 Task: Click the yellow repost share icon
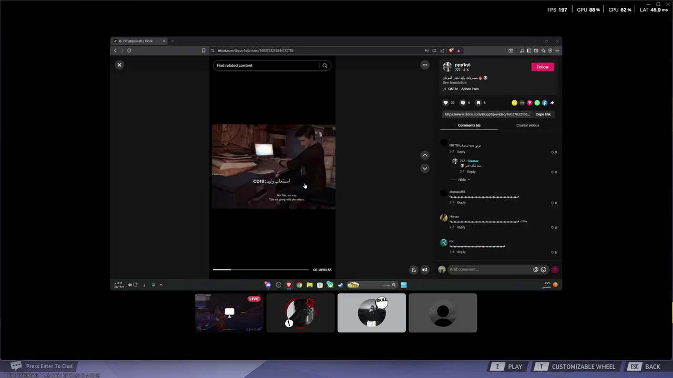coord(514,103)
